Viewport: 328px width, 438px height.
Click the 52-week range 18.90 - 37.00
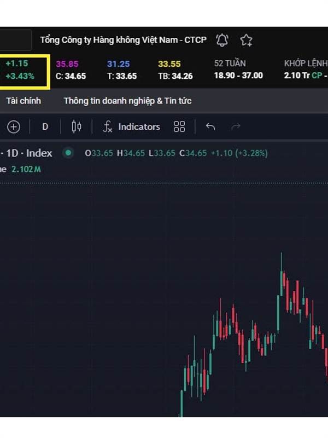click(238, 76)
